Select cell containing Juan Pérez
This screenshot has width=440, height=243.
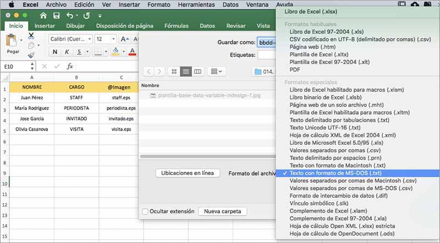point(32,98)
